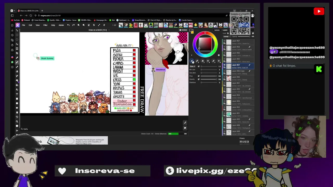Viewport: 333px width, 187px height.
Task: Select the Paint Bucket fill tool
Action: coord(17,85)
